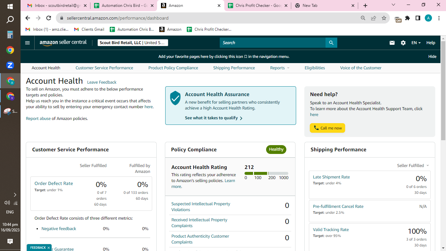Switch to the Shipping Performance tab
446x251 pixels.
coord(234,68)
